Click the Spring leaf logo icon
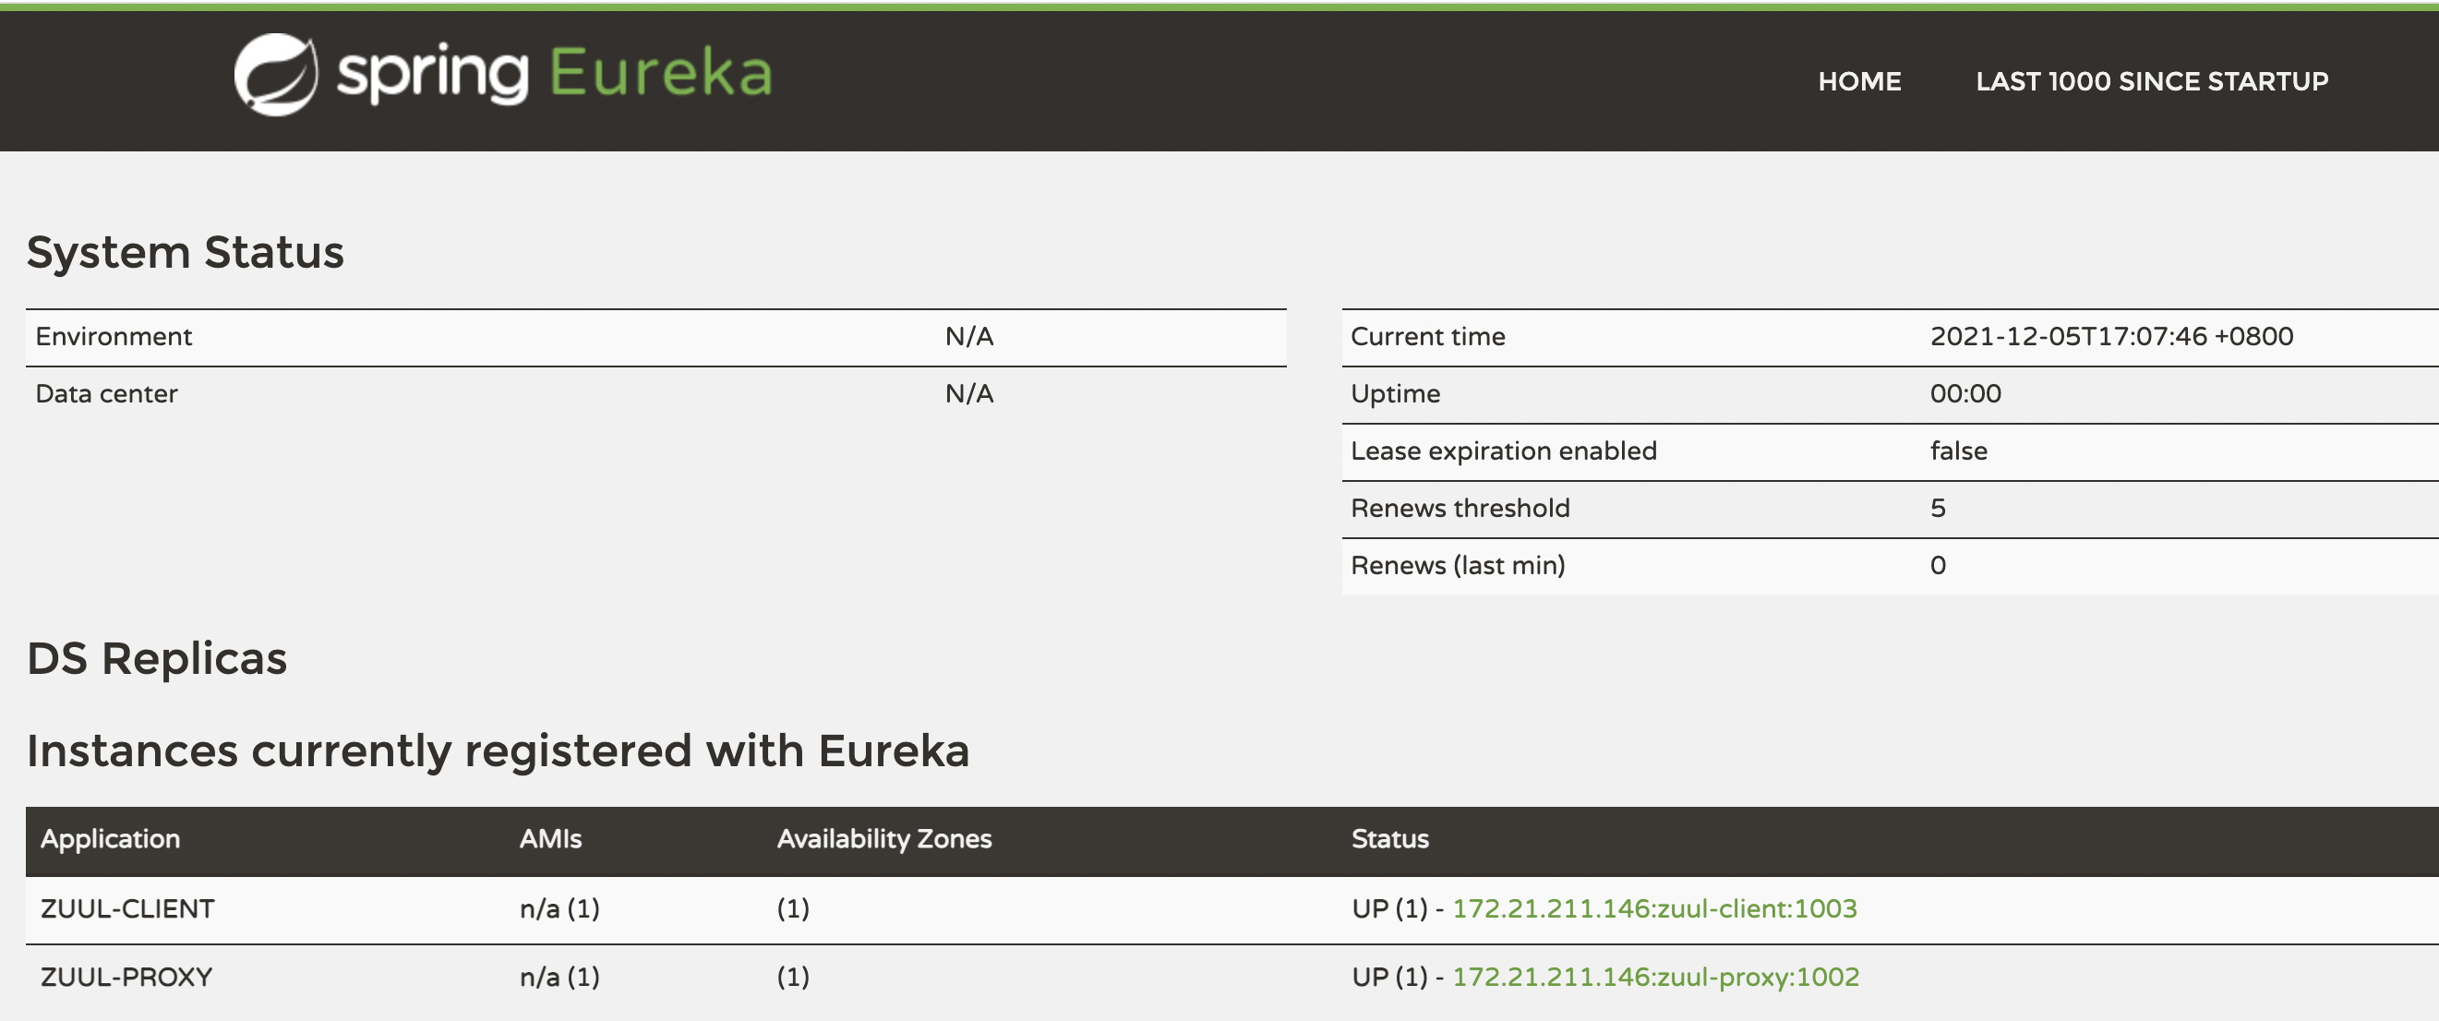The width and height of the screenshot is (2439, 1021). click(275, 75)
